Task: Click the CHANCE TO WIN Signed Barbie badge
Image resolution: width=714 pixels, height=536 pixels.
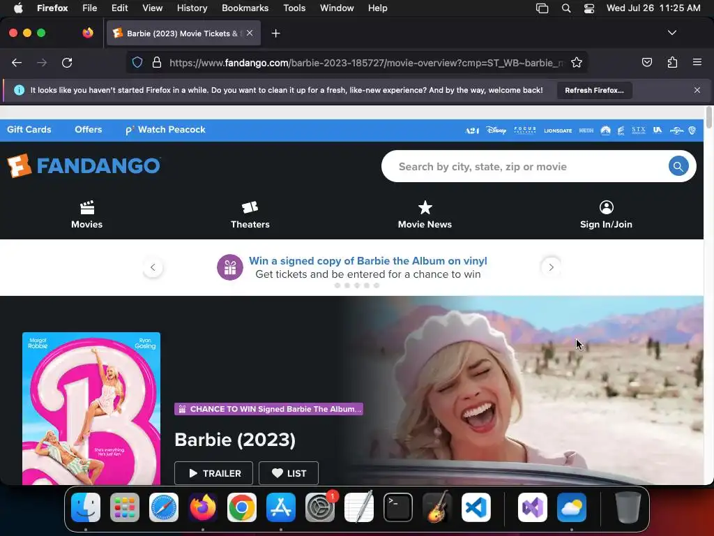Action: coord(268,409)
